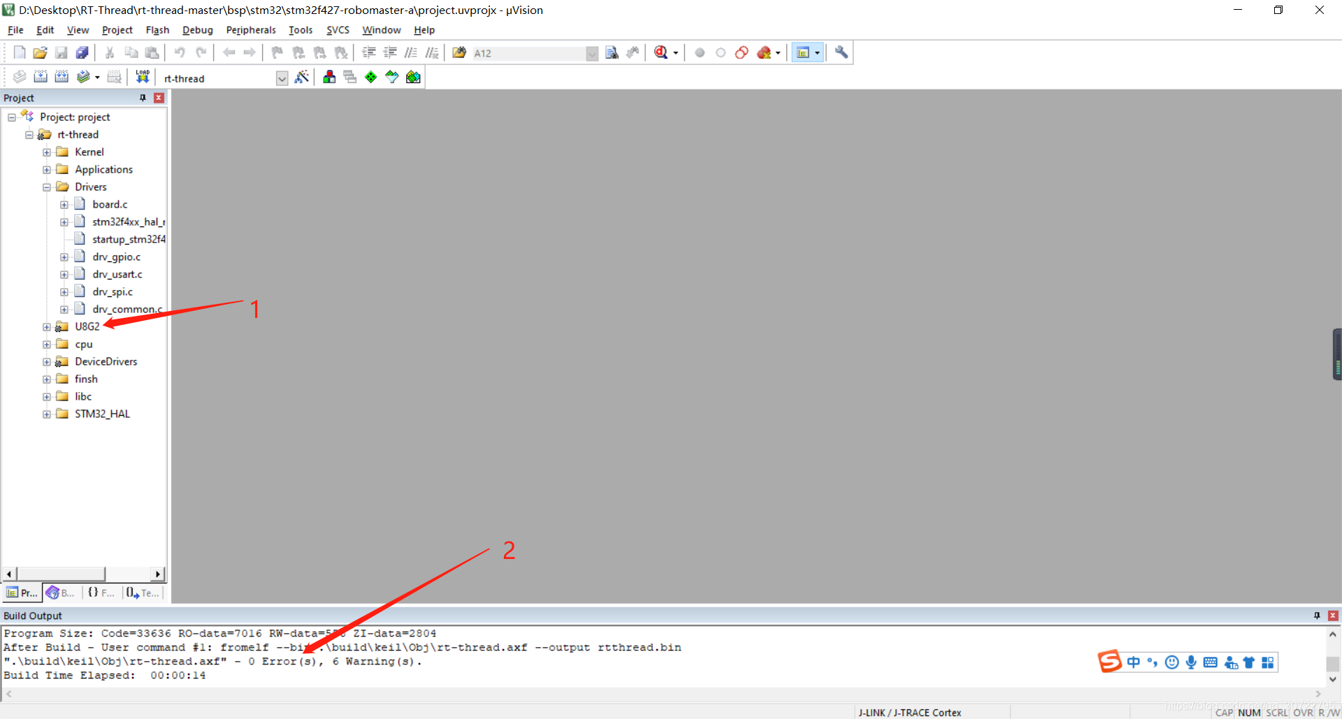
Task: Select drv_spi.c file
Action: click(112, 292)
